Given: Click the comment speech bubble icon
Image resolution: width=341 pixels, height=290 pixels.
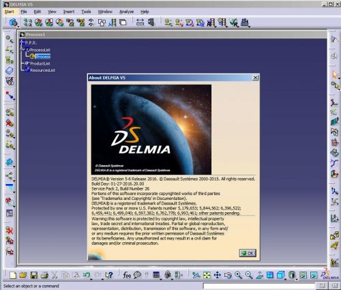Looking at the screenshot, I should pyautogui.click(x=137, y=275).
